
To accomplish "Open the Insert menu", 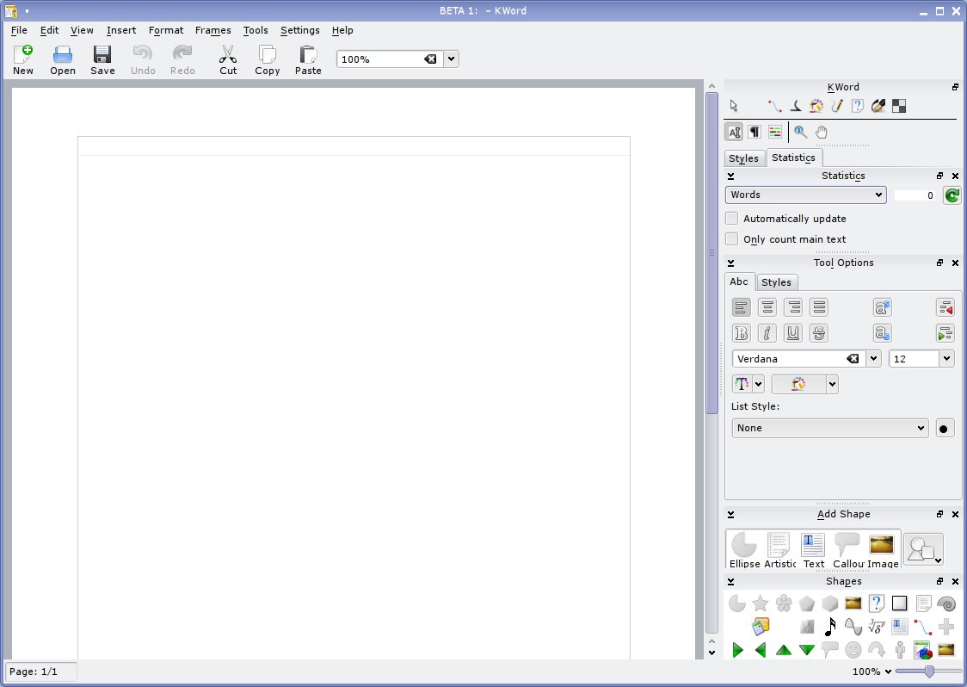I will [x=120, y=30].
